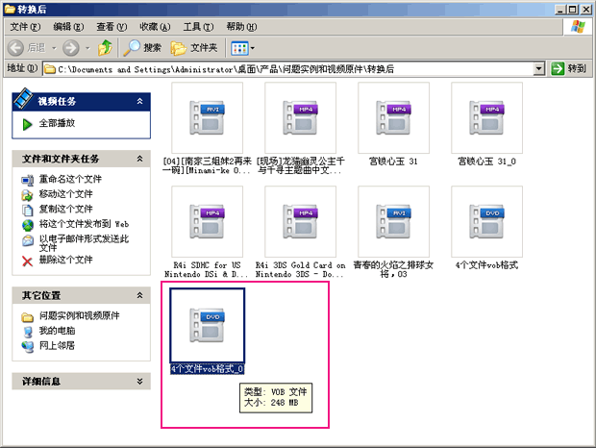596x448 pixels.
Task: Collapse the 其它位置 panel
Action: (x=140, y=295)
